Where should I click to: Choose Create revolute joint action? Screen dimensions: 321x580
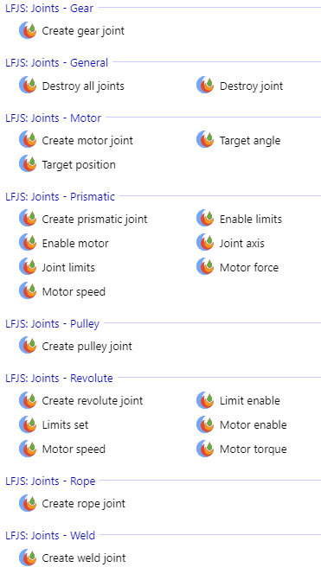click(x=93, y=400)
